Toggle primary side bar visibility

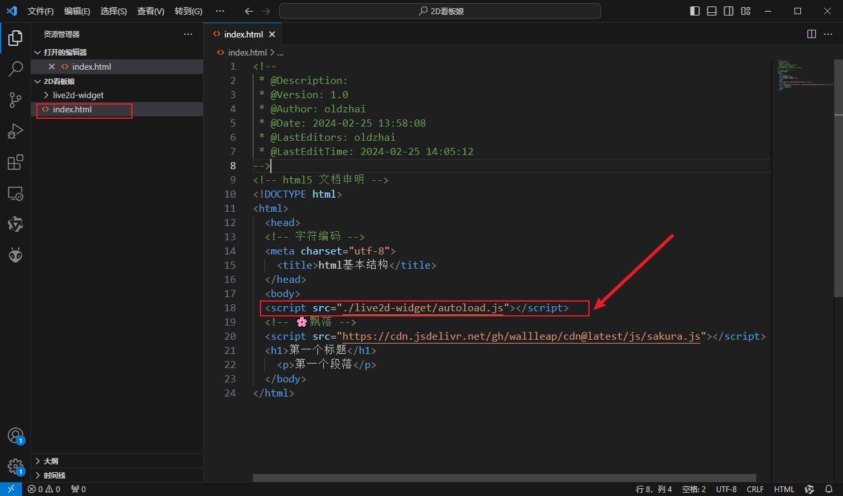[695, 11]
